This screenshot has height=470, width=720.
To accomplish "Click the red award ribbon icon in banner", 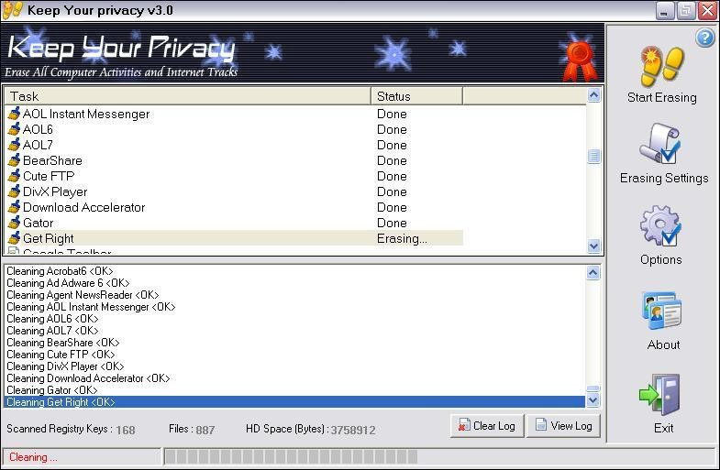I will [580, 61].
